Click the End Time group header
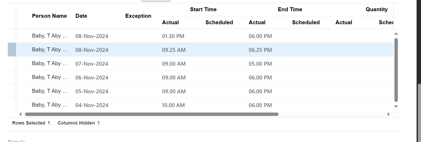Screen dimensions: 421x142 coord(290,9)
